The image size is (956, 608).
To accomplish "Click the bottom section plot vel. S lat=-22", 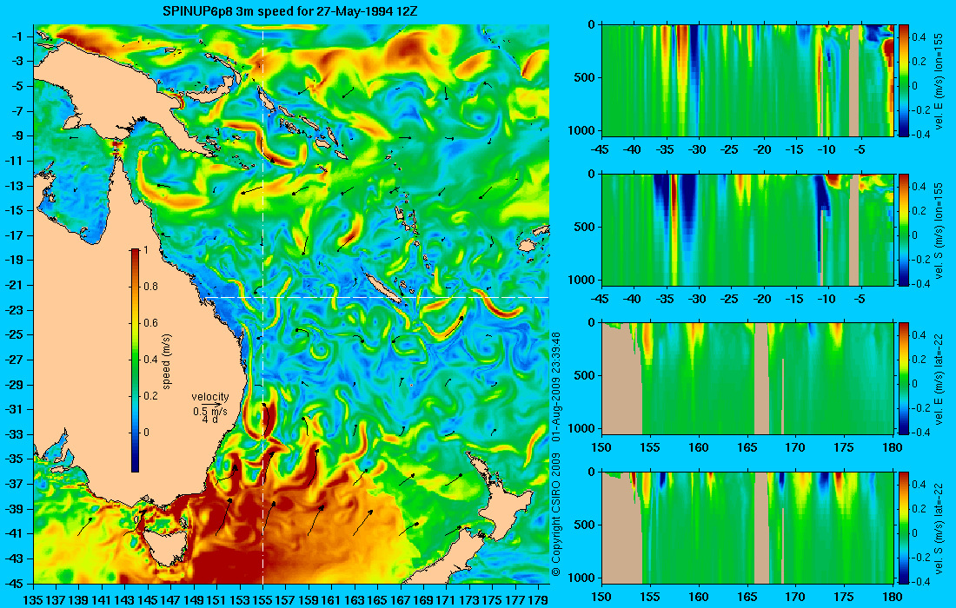I will click(747, 527).
